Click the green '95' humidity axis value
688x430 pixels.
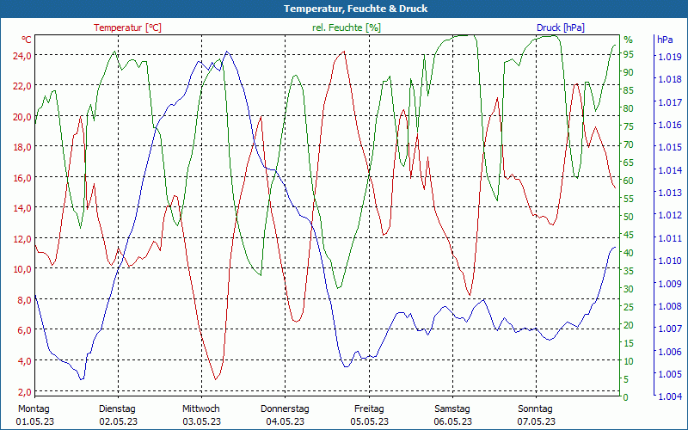[x=629, y=54]
